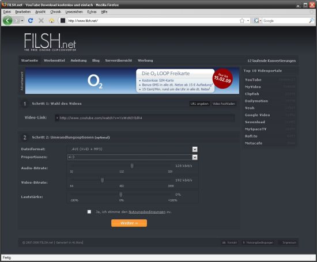
Task: Open the Hilfe menu
Action: tap(104, 12)
